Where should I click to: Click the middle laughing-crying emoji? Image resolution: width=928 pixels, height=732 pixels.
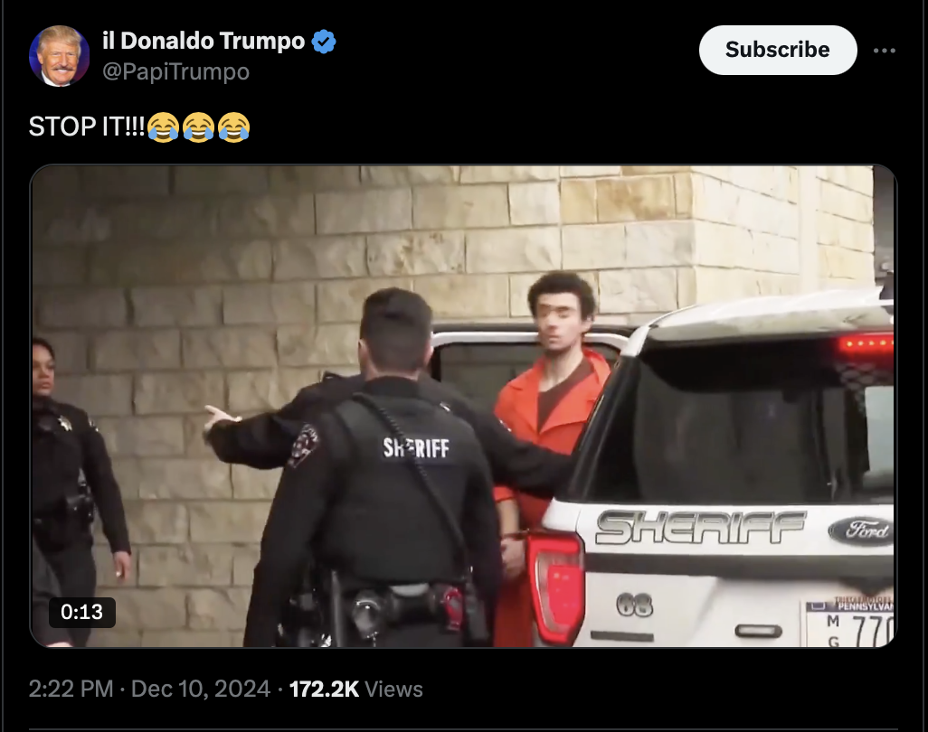pyautogui.click(x=199, y=127)
